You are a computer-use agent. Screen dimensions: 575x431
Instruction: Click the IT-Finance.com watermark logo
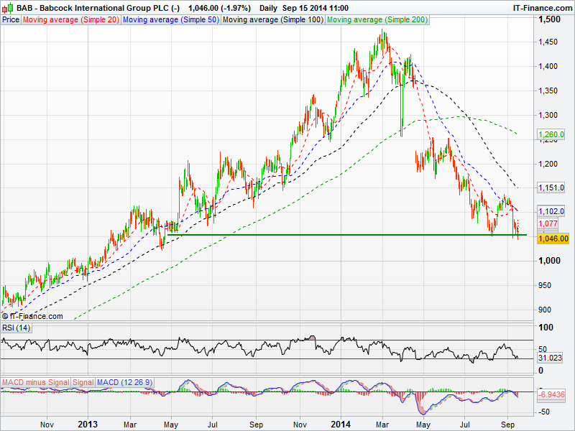32,316
